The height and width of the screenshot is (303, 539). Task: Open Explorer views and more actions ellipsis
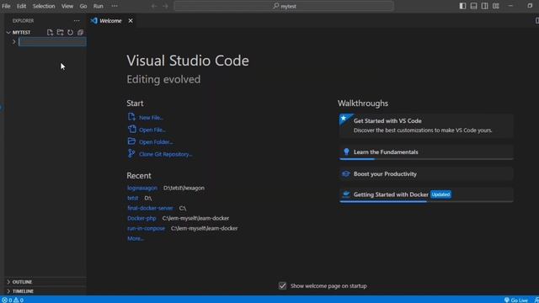77,20
